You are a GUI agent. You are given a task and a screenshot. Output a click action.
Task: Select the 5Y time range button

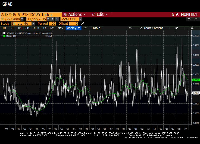52,28
